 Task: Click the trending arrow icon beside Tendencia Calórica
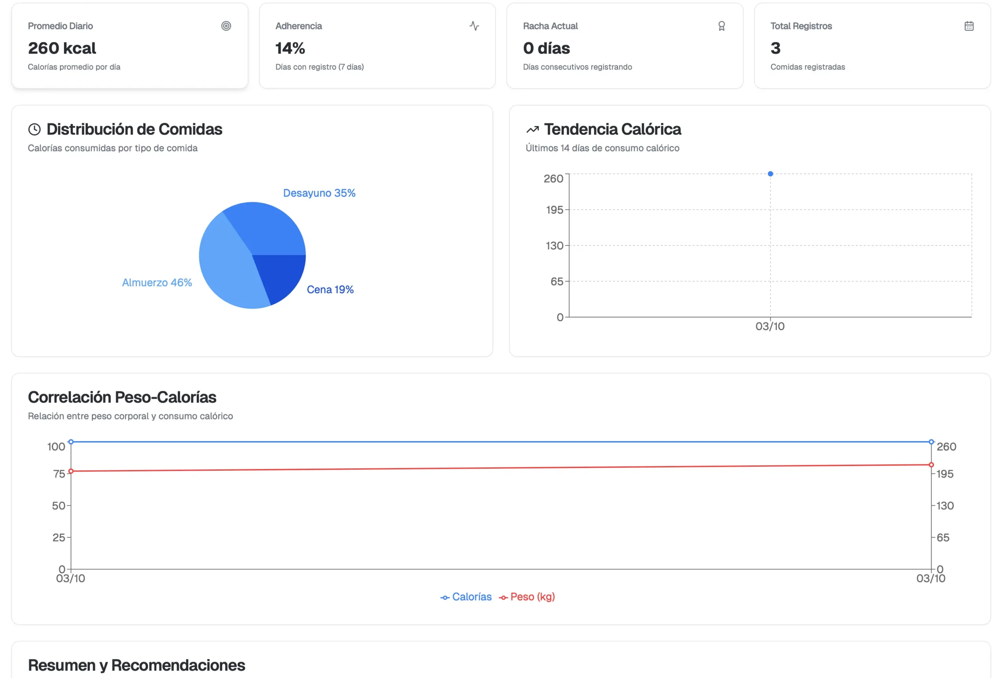(532, 129)
